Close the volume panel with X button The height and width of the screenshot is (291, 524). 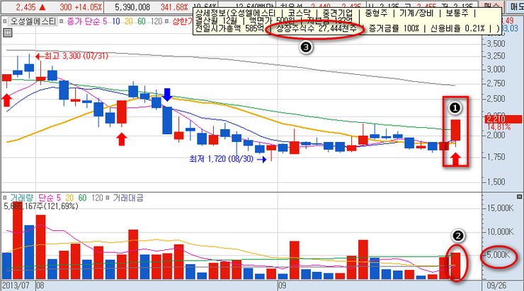(x=519, y=196)
